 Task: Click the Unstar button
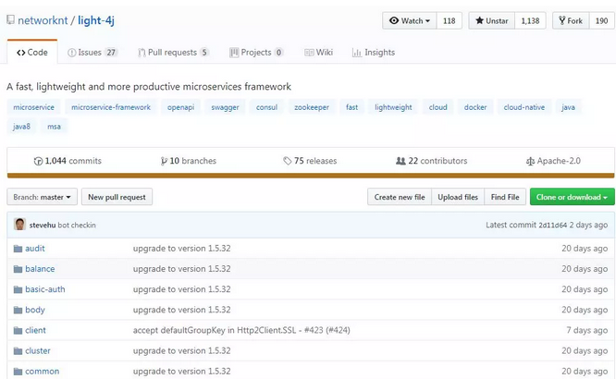492,21
